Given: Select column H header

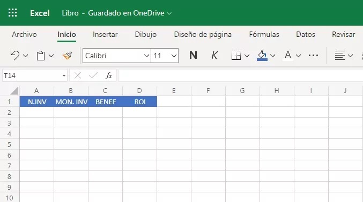Looking at the screenshot, I should click(x=277, y=91).
